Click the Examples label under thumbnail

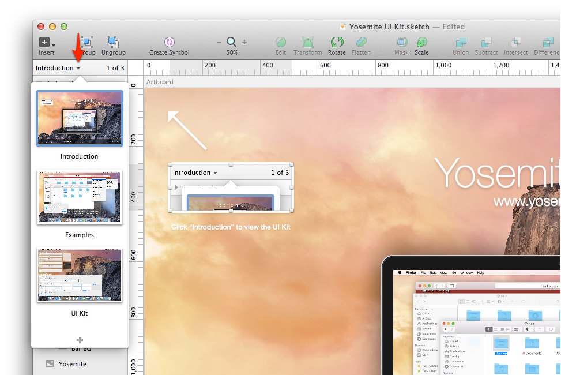80,235
